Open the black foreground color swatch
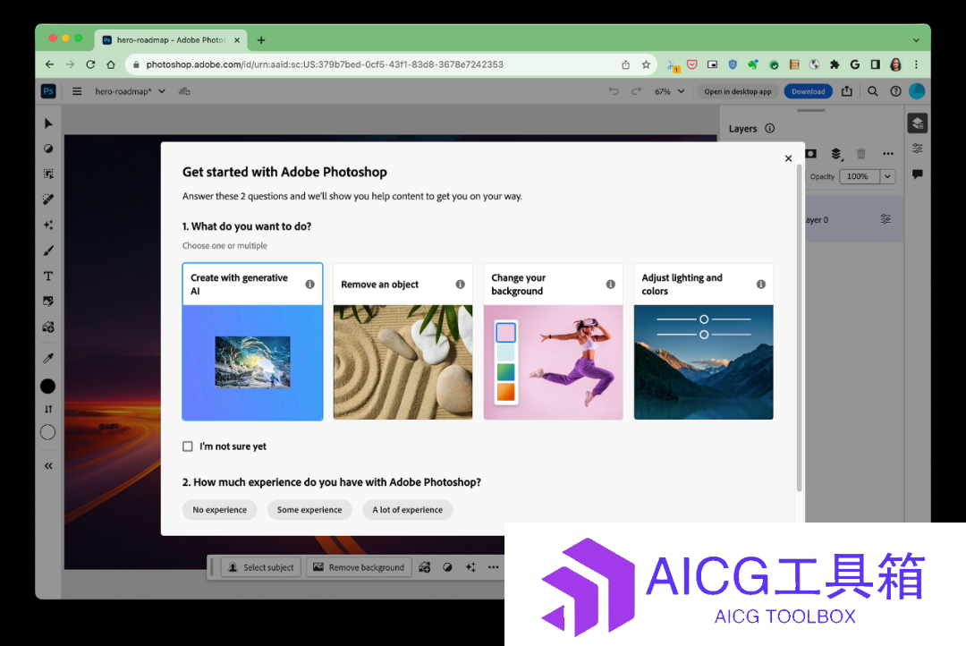966x646 pixels. pyautogui.click(x=48, y=386)
